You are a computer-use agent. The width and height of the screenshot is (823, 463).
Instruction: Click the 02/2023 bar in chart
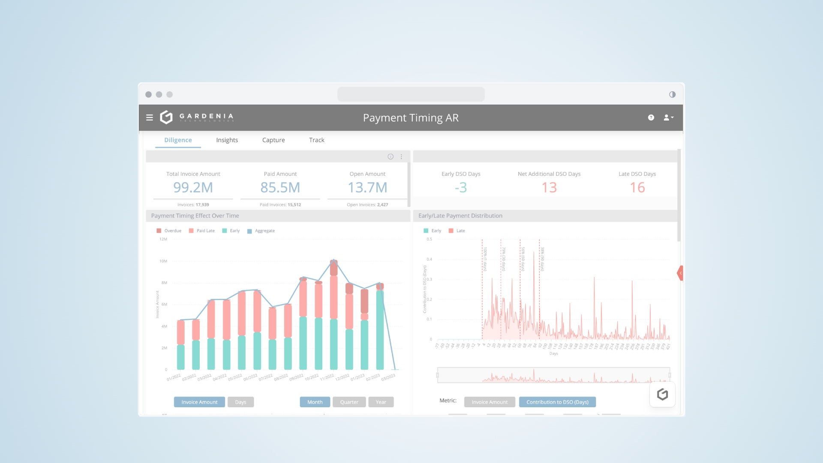coord(380,326)
